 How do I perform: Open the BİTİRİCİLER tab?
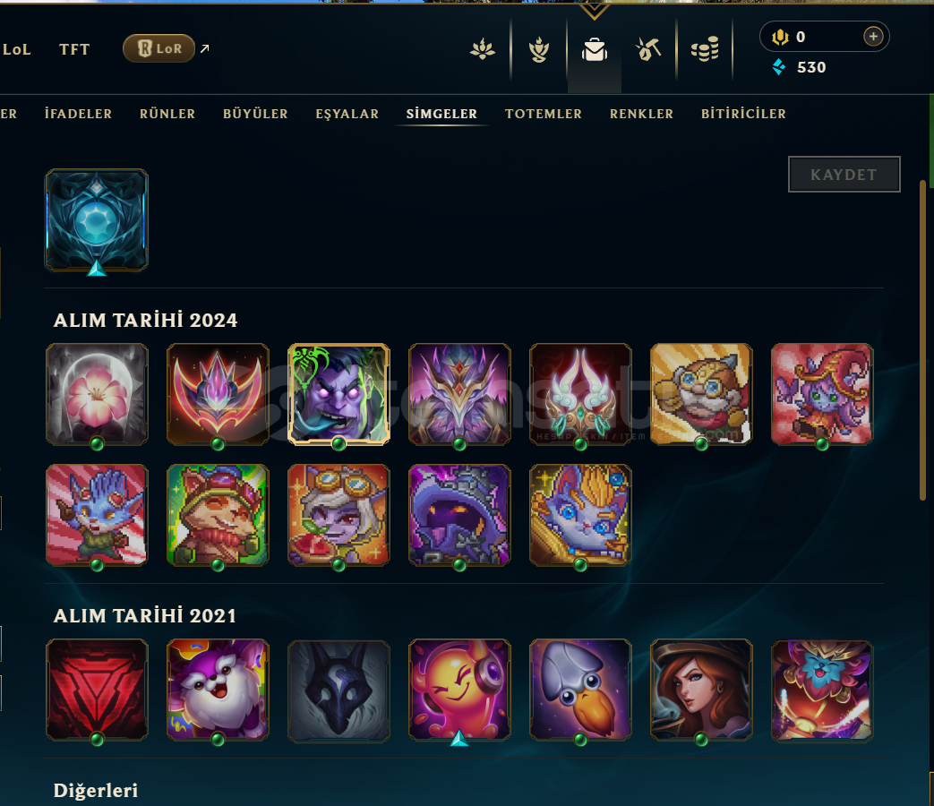(x=743, y=113)
